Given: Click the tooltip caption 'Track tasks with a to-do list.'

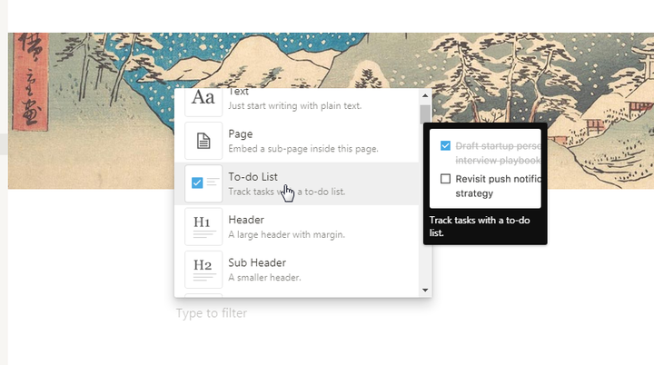Looking at the screenshot, I should (480, 226).
